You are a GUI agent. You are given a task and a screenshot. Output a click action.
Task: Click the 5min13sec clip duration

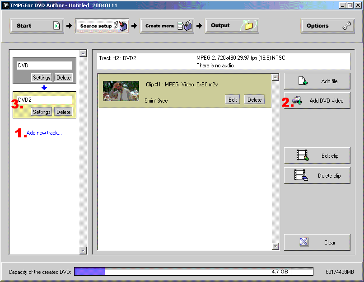click(x=156, y=101)
